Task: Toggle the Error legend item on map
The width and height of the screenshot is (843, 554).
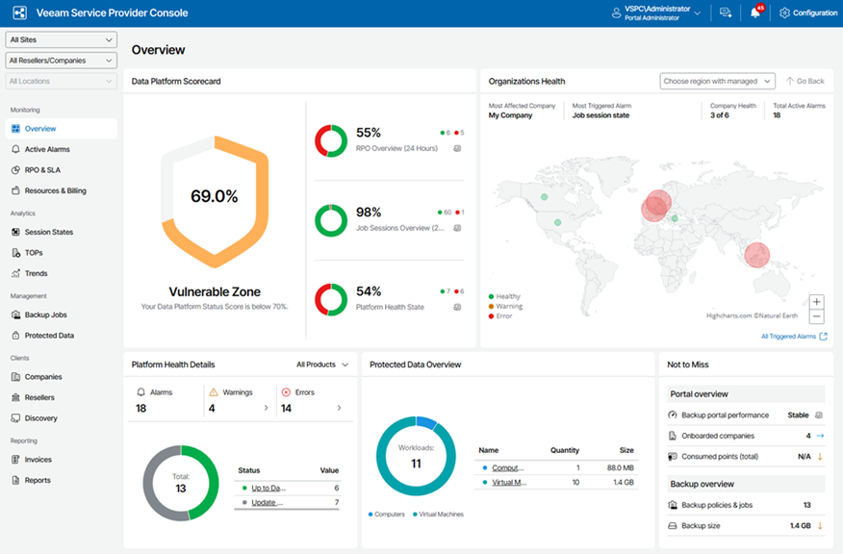Action: coord(500,316)
